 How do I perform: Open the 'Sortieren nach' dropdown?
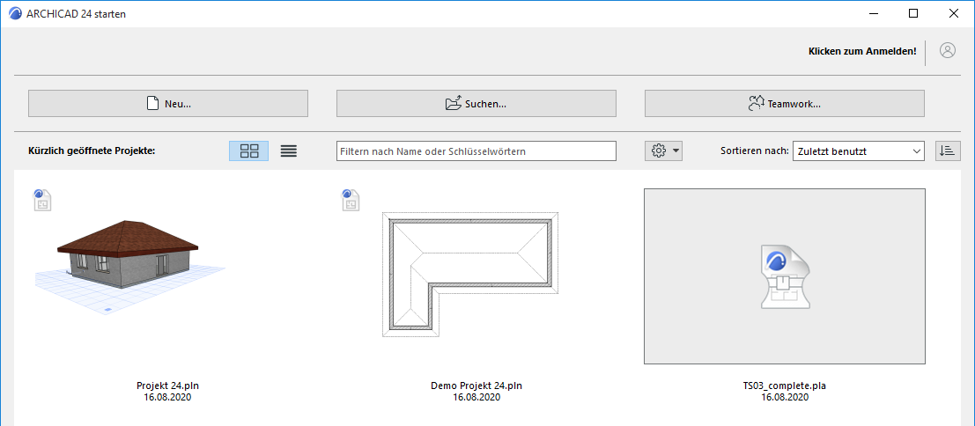(x=859, y=151)
